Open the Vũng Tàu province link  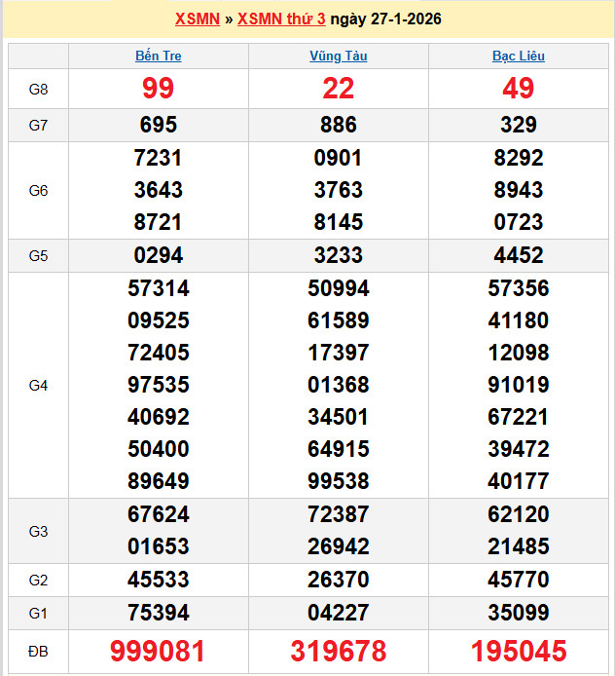coord(338,56)
